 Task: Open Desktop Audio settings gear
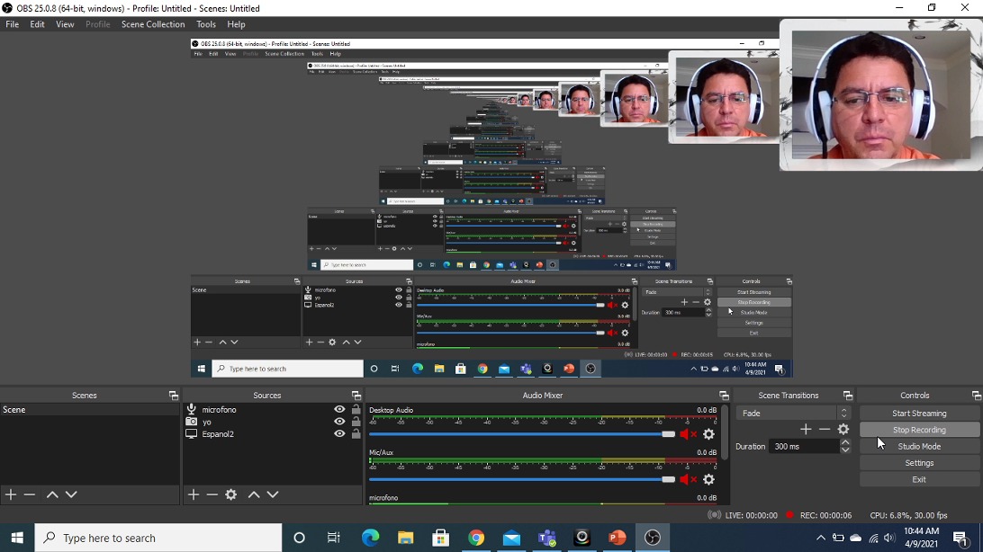click(x=708, y=433)
